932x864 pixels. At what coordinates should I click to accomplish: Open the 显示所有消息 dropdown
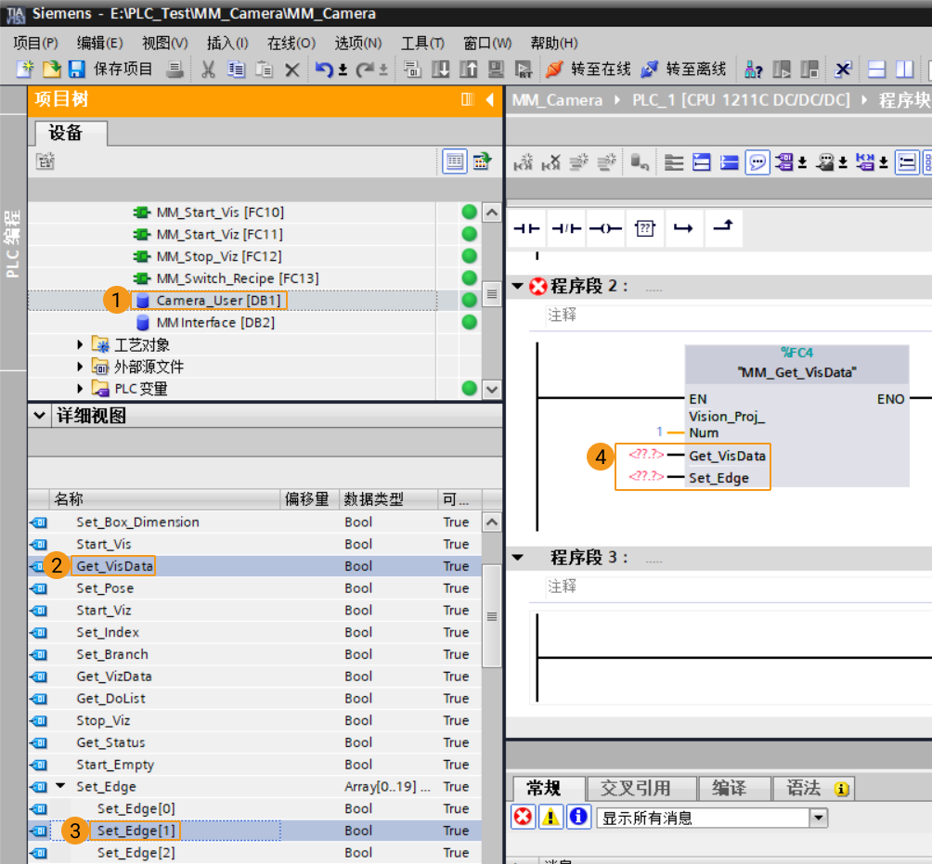[819, 818]
